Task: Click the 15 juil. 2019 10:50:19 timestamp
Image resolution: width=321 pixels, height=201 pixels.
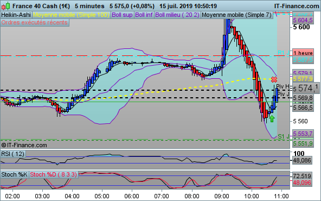Action: tap(188, 6)
